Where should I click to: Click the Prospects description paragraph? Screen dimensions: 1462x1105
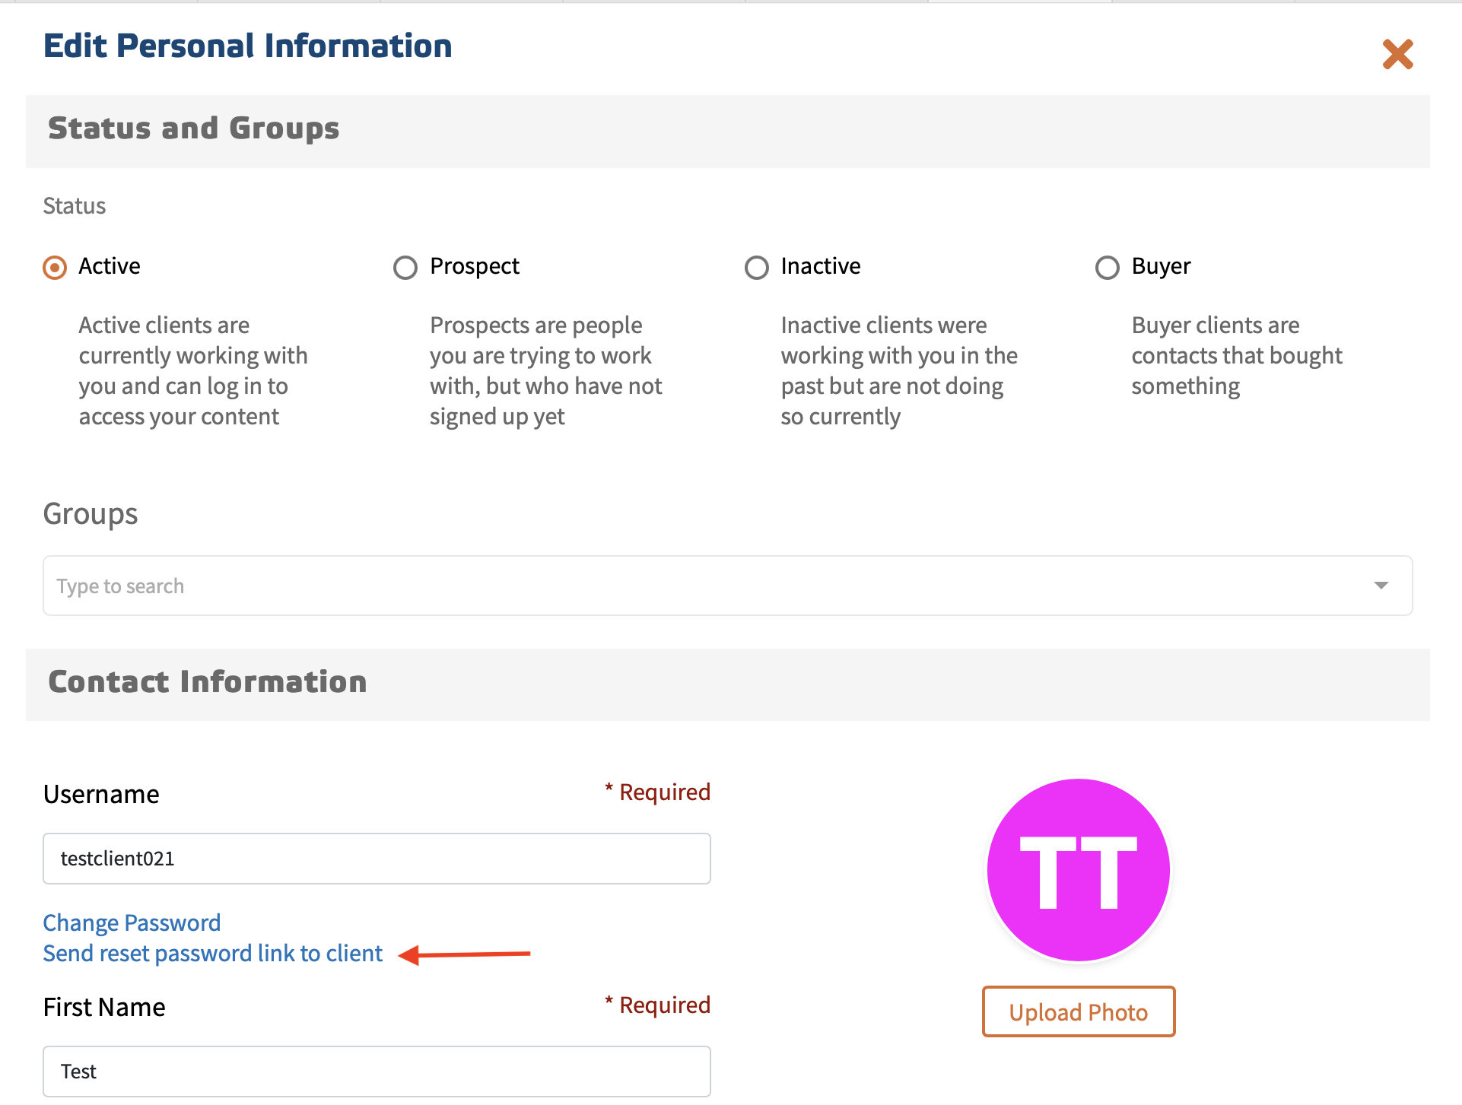click(x=545, y=371)
